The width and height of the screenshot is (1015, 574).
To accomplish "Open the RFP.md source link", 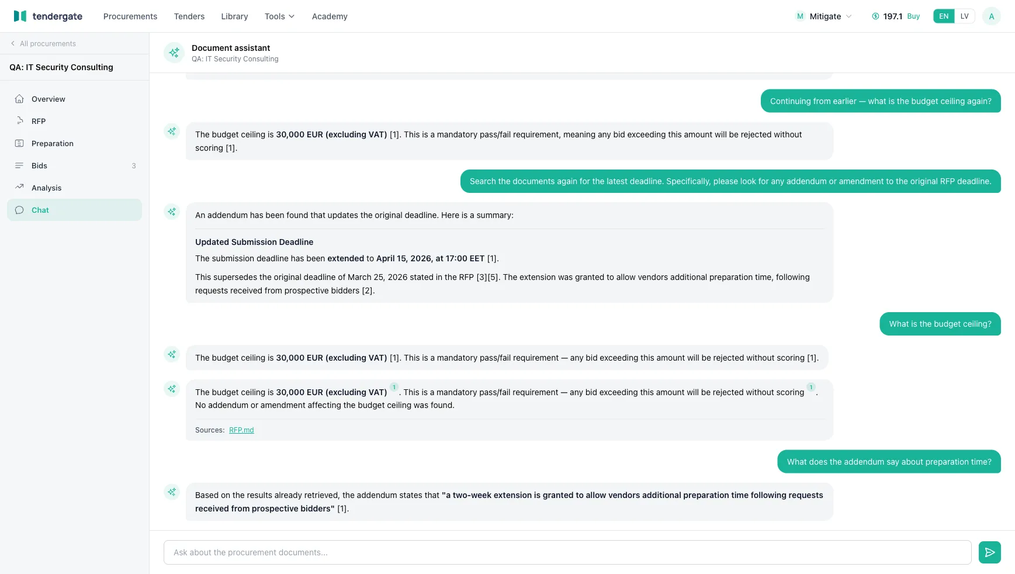I will pos(241,430).
